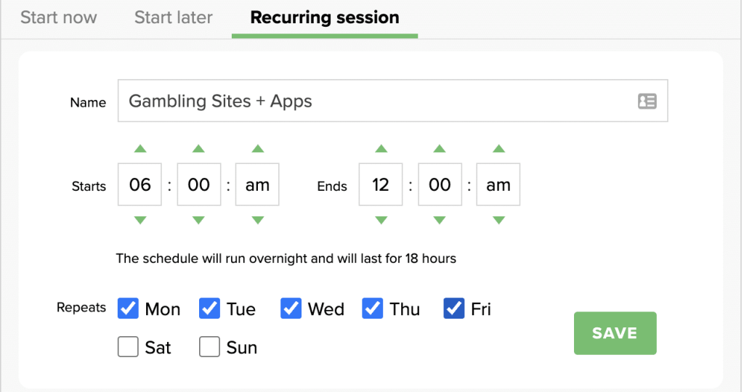The width and height of the screenshot is (744, 392).
Task: Switch to the Start now tab
Action: (x=58, y=17)
